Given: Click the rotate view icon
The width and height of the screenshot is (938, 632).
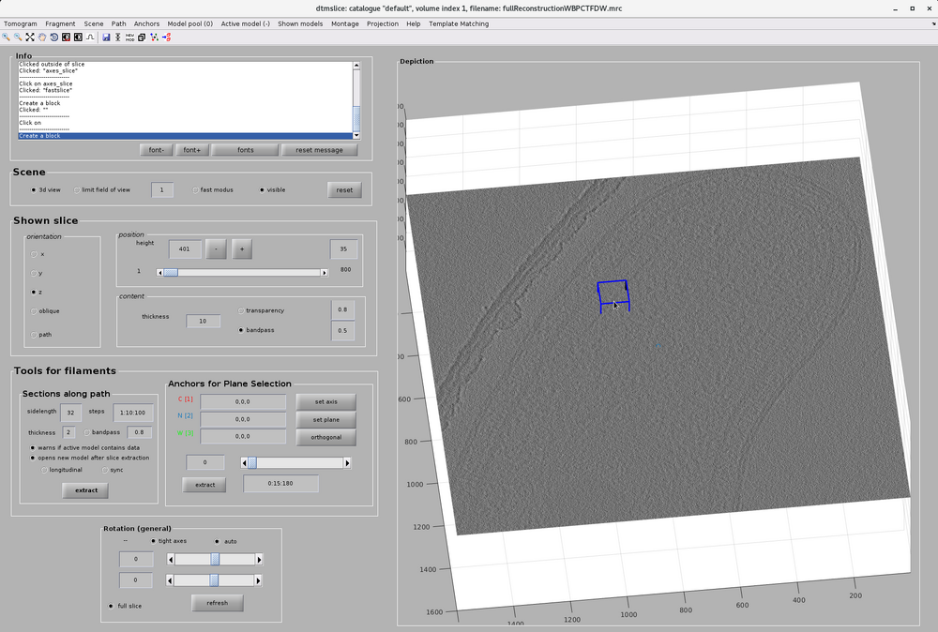Looking at the screenshot, I should [53, 38].
